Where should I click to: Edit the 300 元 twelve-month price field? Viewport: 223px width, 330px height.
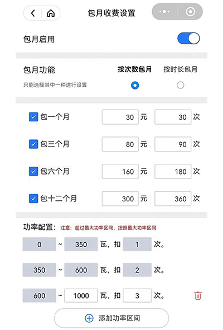pos(120,199)
